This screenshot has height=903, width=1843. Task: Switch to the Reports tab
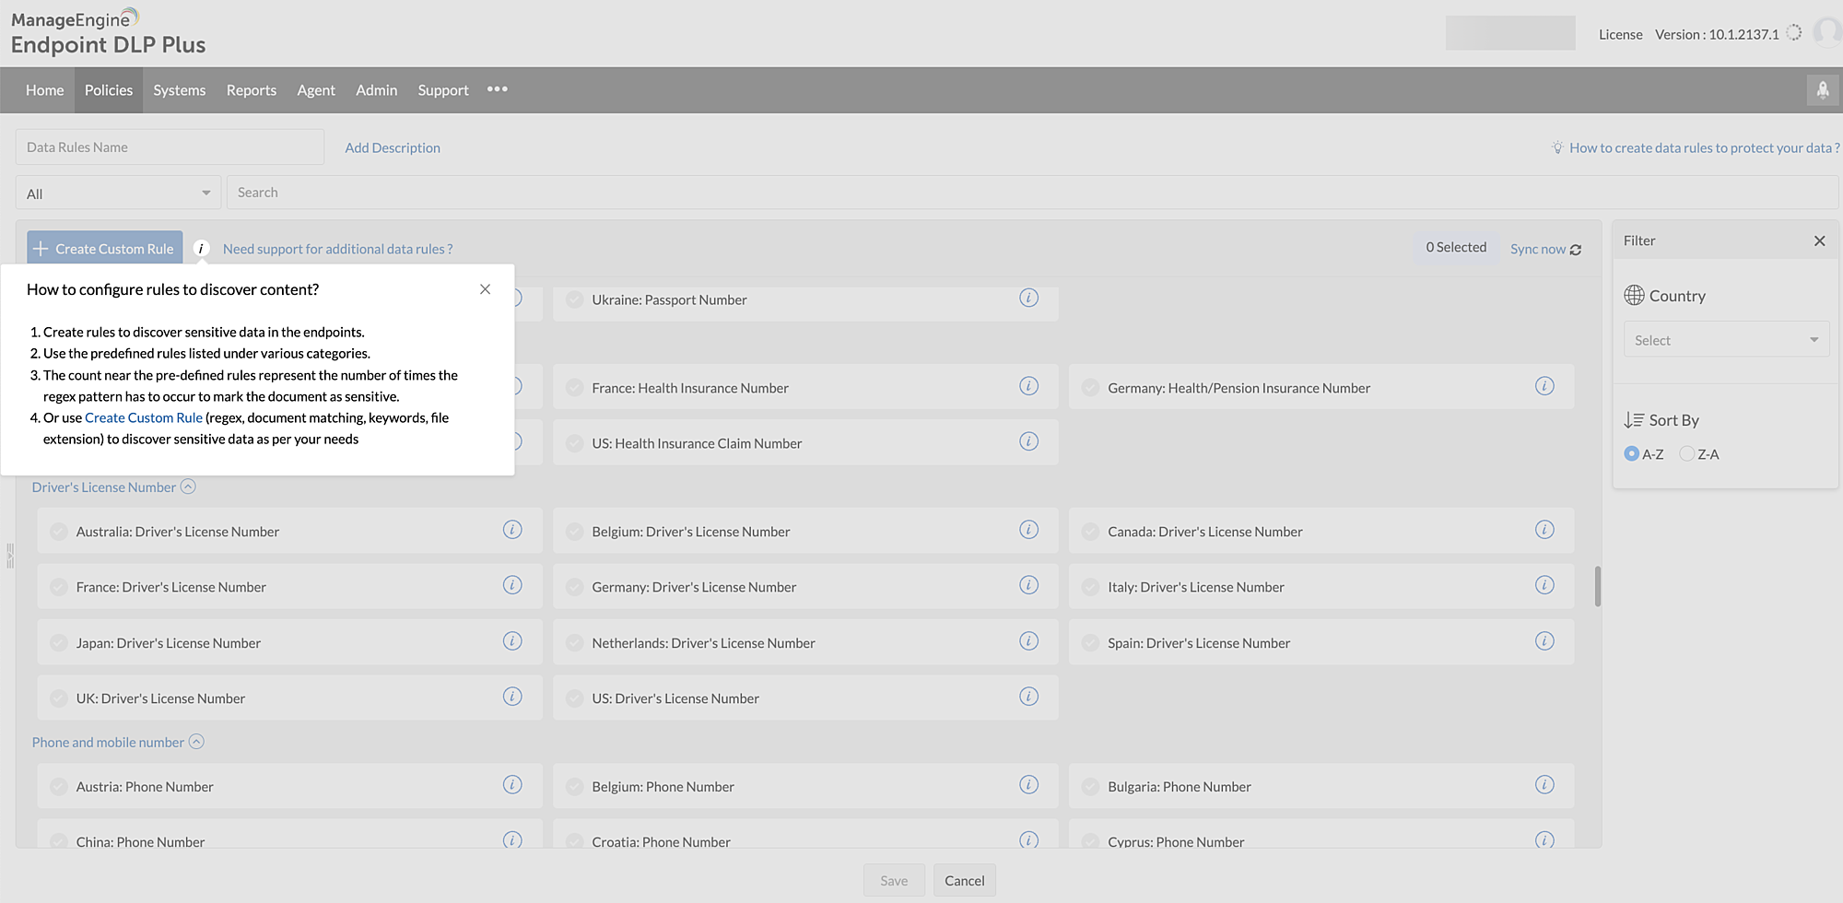tap(251, 89)
